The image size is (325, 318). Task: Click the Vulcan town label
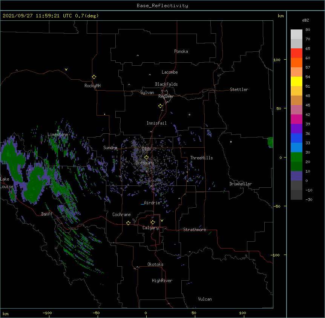pyautogui.click(x=205, y=299)
